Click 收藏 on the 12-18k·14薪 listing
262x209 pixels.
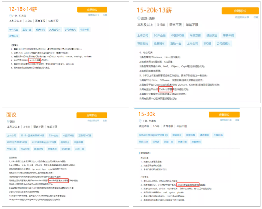coord(105,15)
